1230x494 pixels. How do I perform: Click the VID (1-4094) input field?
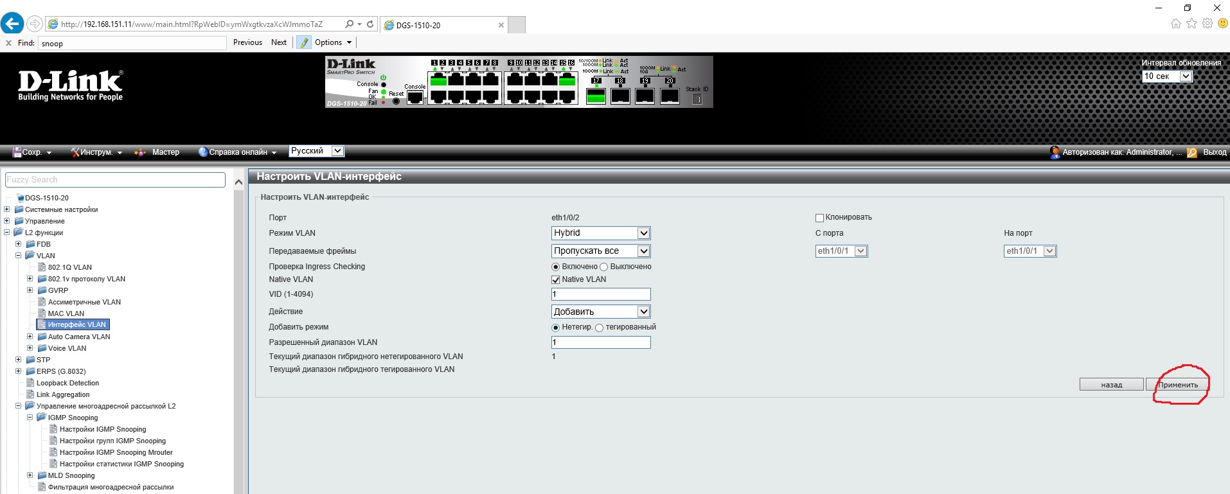(x=601, y=294)
